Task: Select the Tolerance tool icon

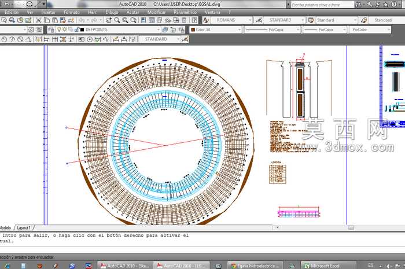Action: (82, 39)
